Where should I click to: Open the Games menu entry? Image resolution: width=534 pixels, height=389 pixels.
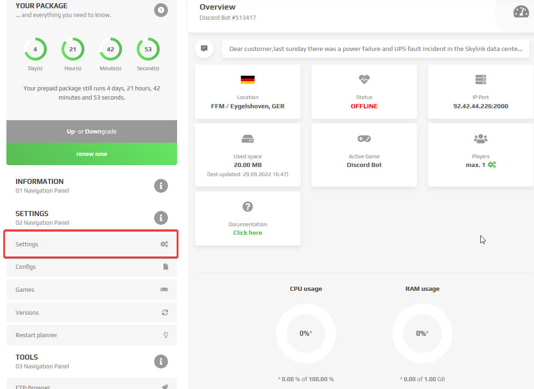92,289
